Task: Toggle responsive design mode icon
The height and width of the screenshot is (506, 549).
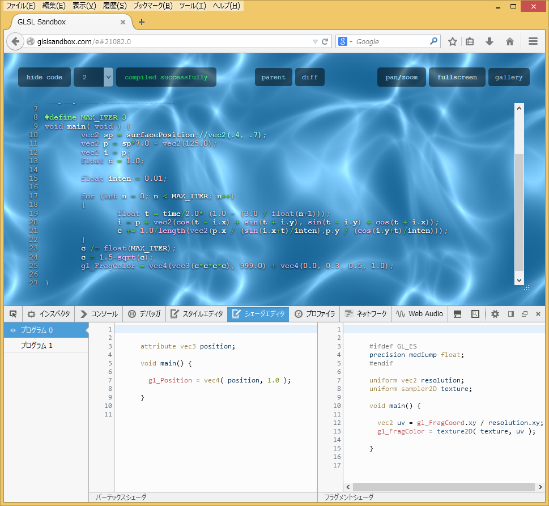Action: click(x=475, y=314)
